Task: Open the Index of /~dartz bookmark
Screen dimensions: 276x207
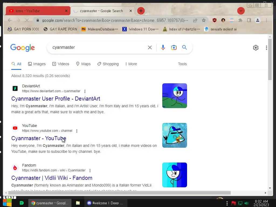Action: click(181, 29)
